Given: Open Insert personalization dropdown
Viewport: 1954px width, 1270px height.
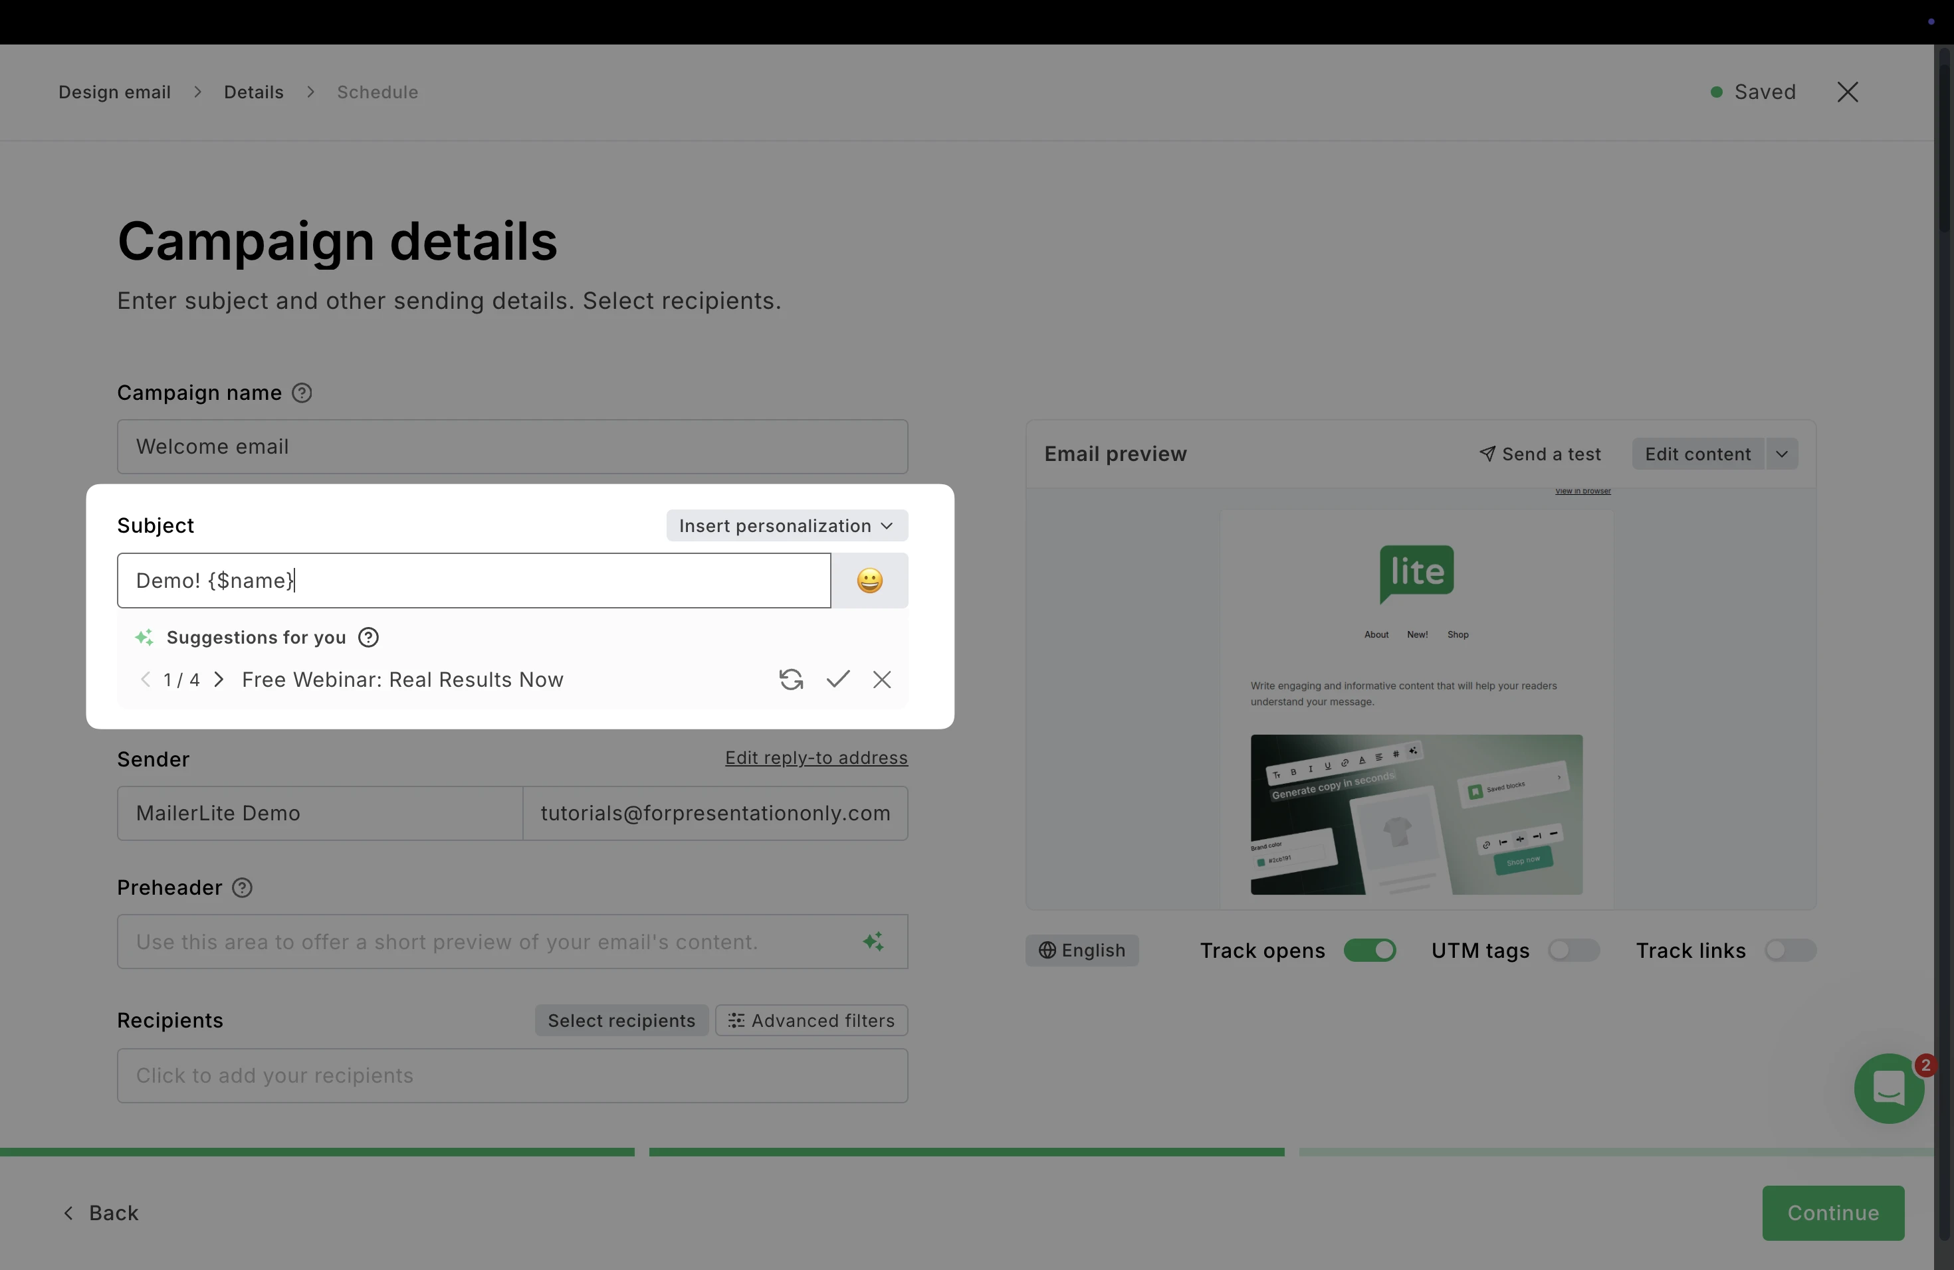Looking at the screenshot, I should 786,526.
